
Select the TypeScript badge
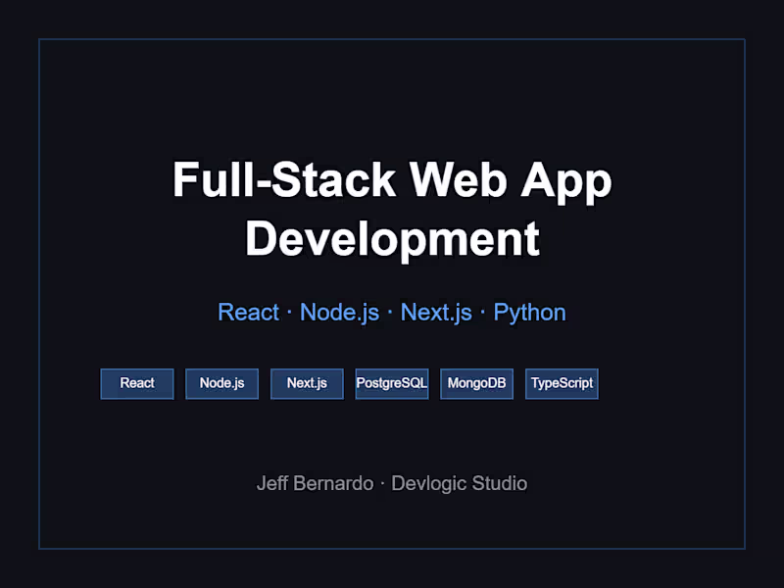click(x=561, y=383)
